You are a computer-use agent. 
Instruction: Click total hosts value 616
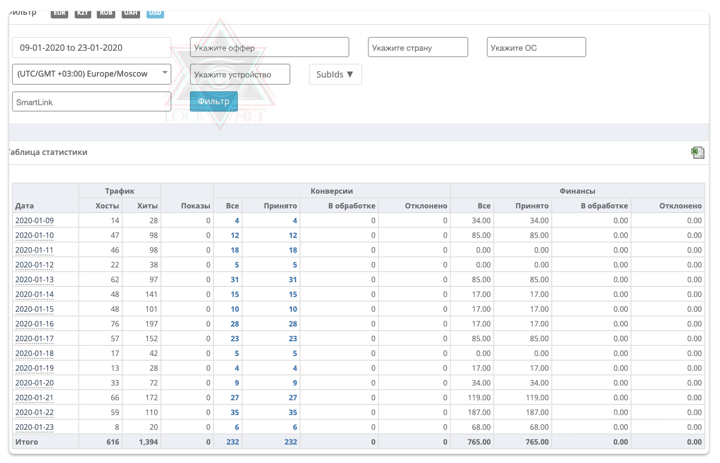click(113, 442)
